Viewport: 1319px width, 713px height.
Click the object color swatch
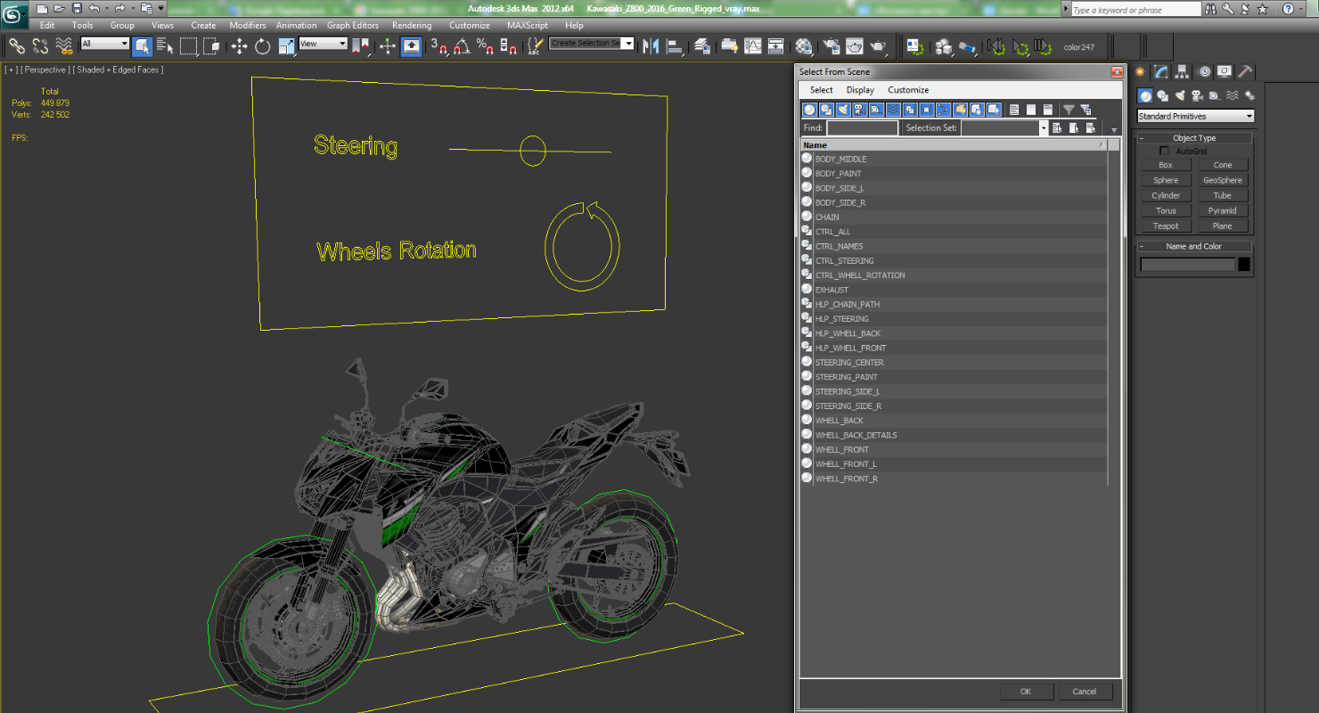[x=1244, y=265]
